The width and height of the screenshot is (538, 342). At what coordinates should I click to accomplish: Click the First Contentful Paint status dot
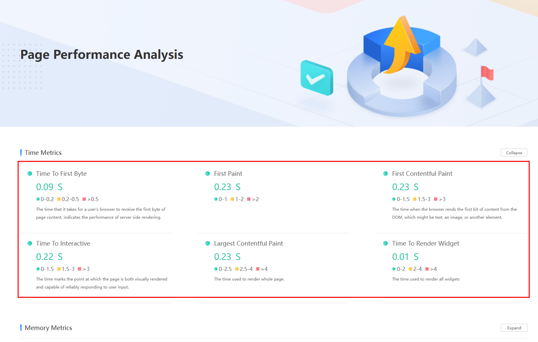pos(385,173)
